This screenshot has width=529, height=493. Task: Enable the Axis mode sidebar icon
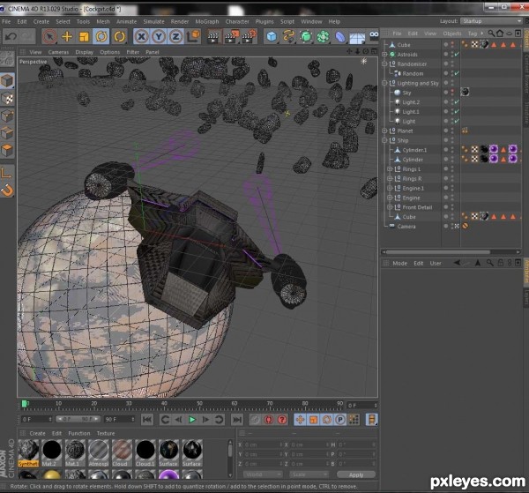[x=7, y=174]
